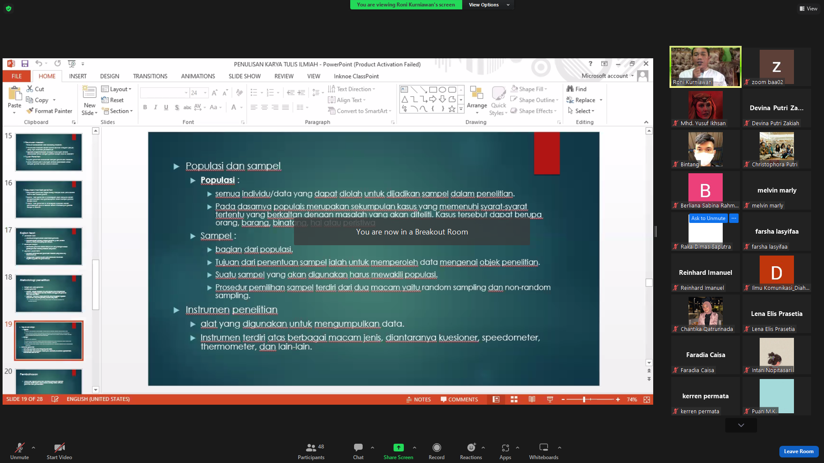
Task: Click the Center alignment icon
Action: click(x=264, y=107)
